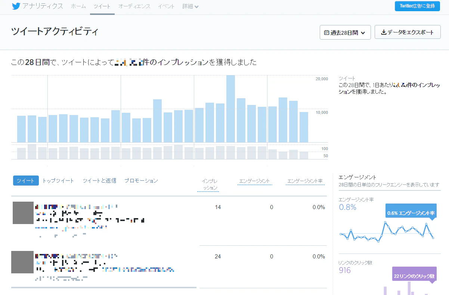This screenshot has width=449, height=295.
Task: Switch to the プロモーション tab
Action: coord(141,181)
